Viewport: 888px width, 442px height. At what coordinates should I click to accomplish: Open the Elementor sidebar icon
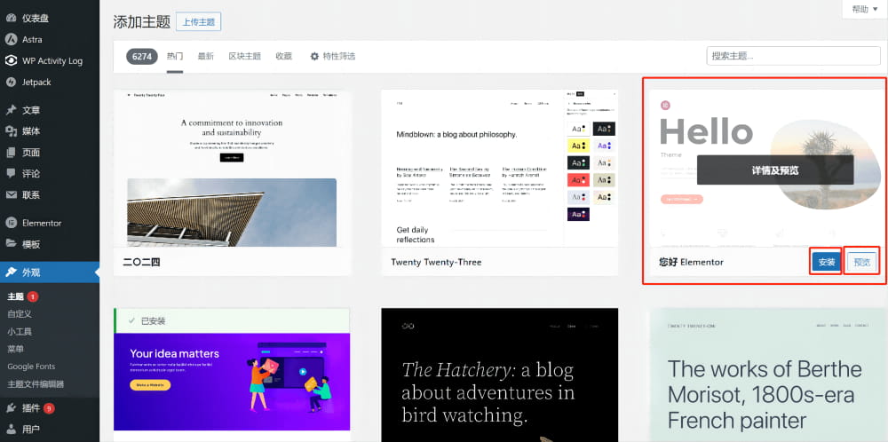11,223
